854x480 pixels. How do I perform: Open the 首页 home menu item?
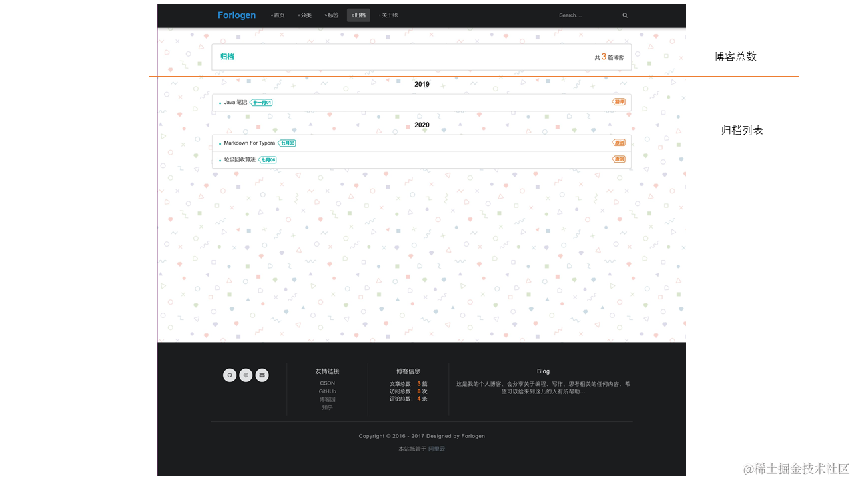pyautogui.click(x=278, y=15)
